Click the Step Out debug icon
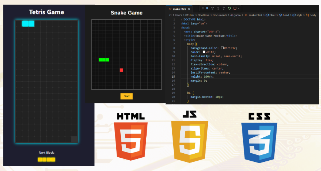 point(224,8)
